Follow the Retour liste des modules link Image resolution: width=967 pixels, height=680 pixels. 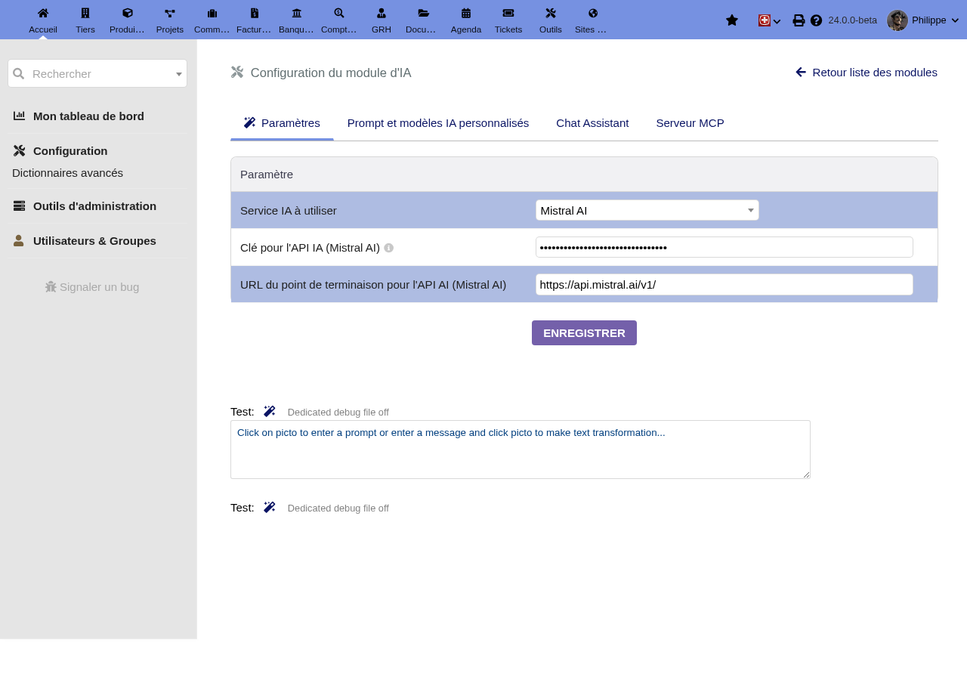[867, 73]
